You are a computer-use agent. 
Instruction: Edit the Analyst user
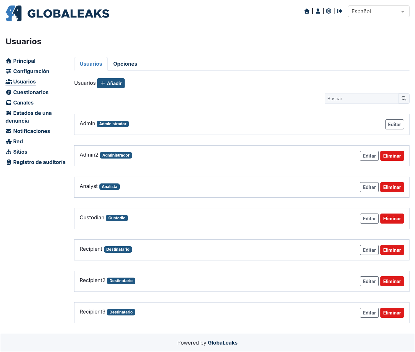pyautogui.click(x=369, y=187)
